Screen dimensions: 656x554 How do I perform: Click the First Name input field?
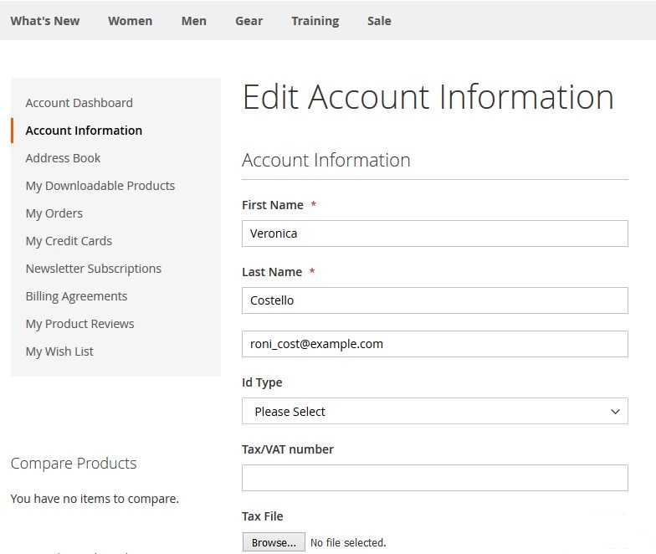click(x=434, y=233)
